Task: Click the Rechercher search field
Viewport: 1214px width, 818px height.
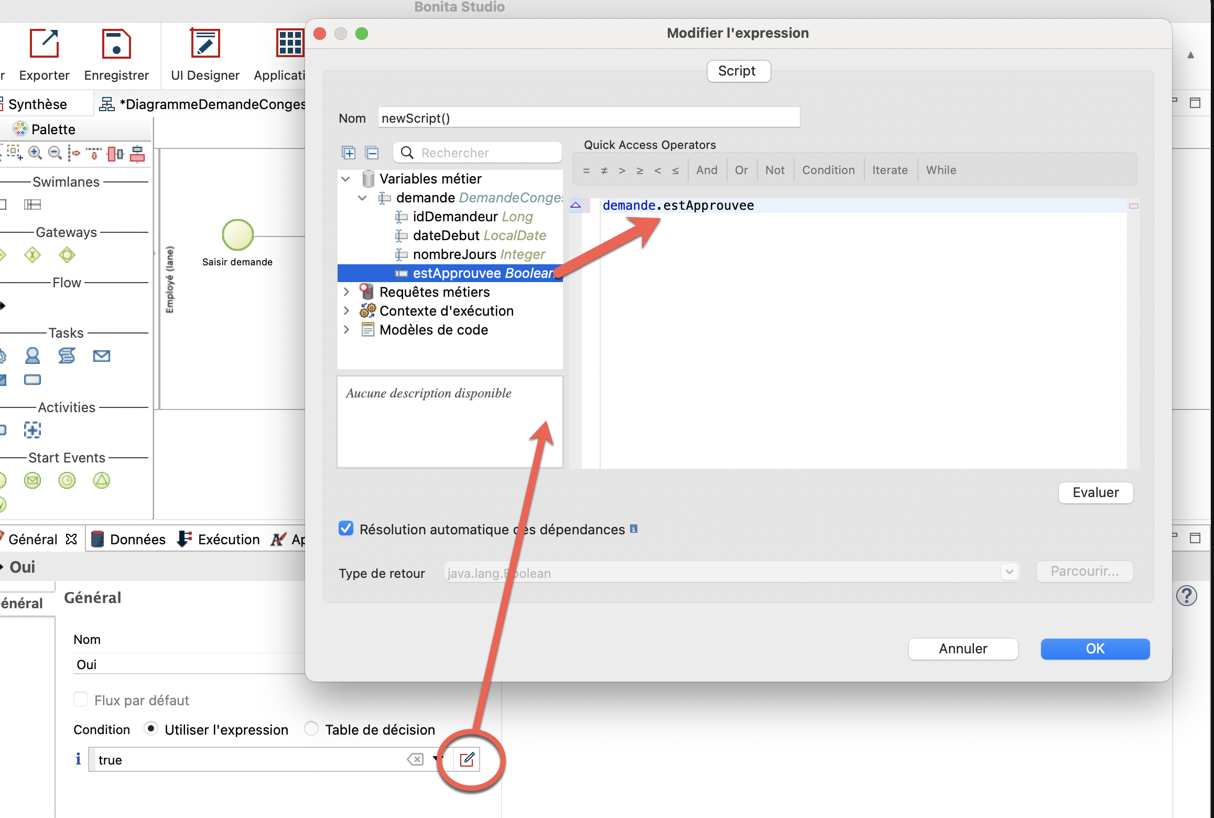Action: click(478, 153)
